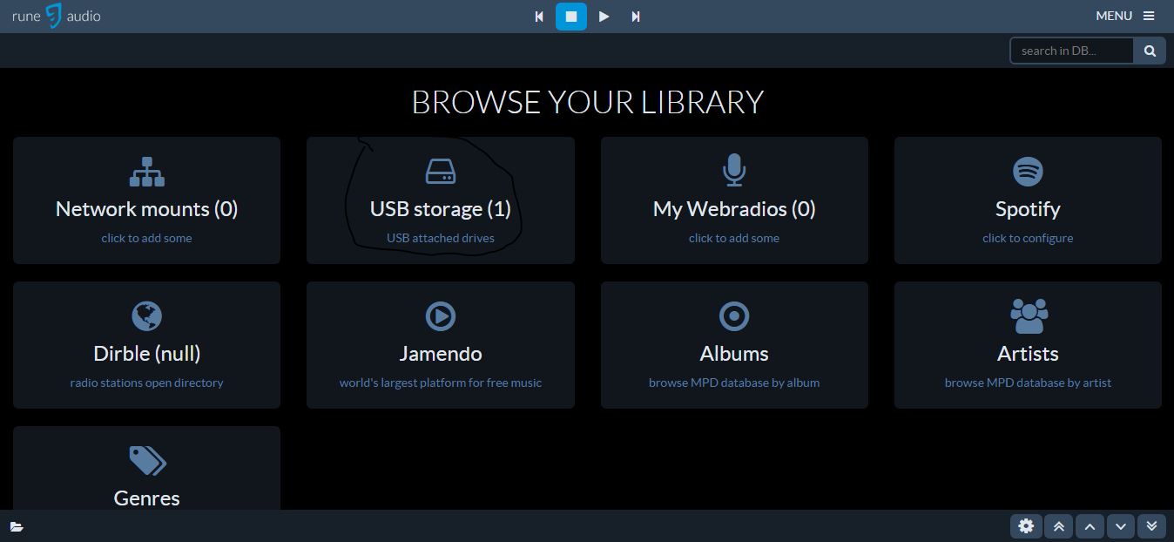Stop playback with the stop button

[571, 17]
